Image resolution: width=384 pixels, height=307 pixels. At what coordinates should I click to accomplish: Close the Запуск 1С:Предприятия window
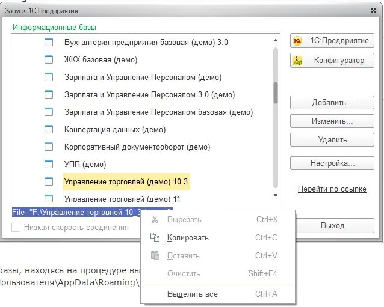click(x=373, y=10)
